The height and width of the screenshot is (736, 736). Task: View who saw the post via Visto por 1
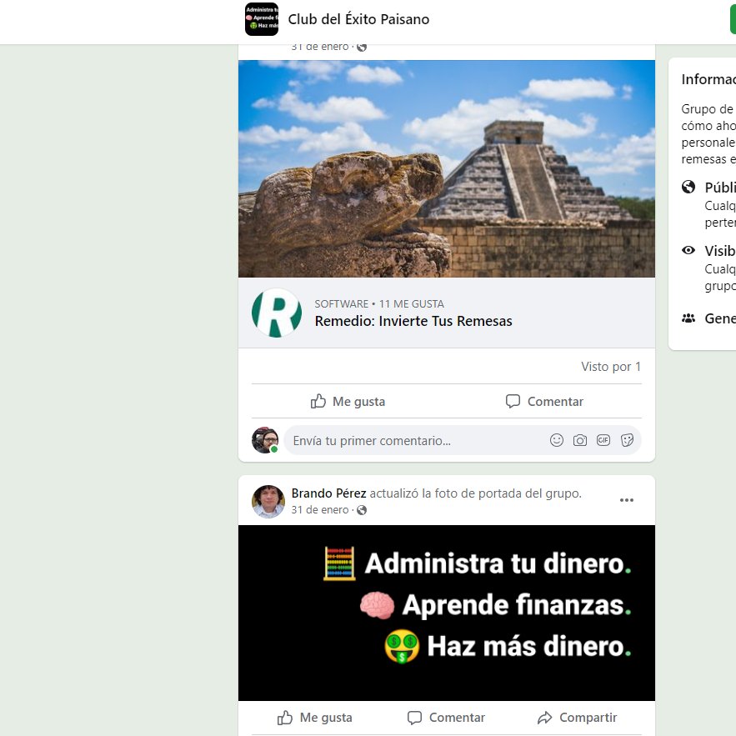click(611, 367)
